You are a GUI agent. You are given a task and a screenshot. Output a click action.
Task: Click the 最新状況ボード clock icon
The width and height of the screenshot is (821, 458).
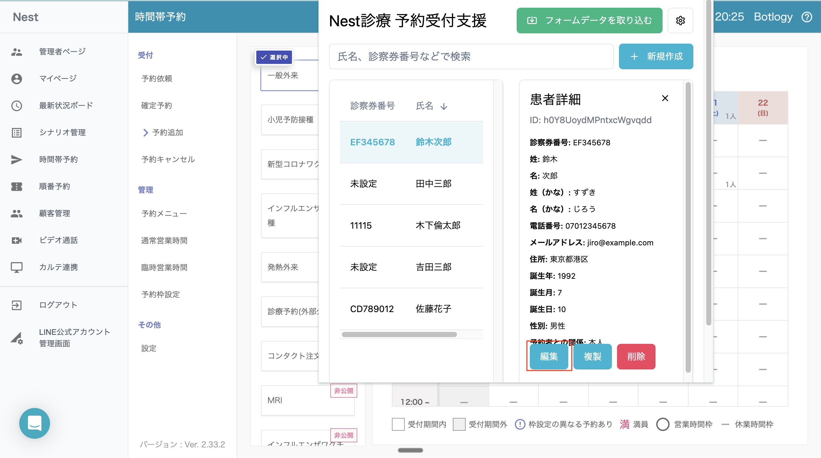(x=17, y=106)
